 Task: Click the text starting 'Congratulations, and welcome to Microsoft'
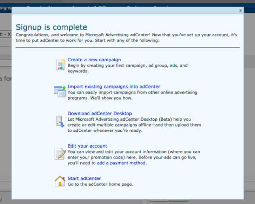pos(126,37)
